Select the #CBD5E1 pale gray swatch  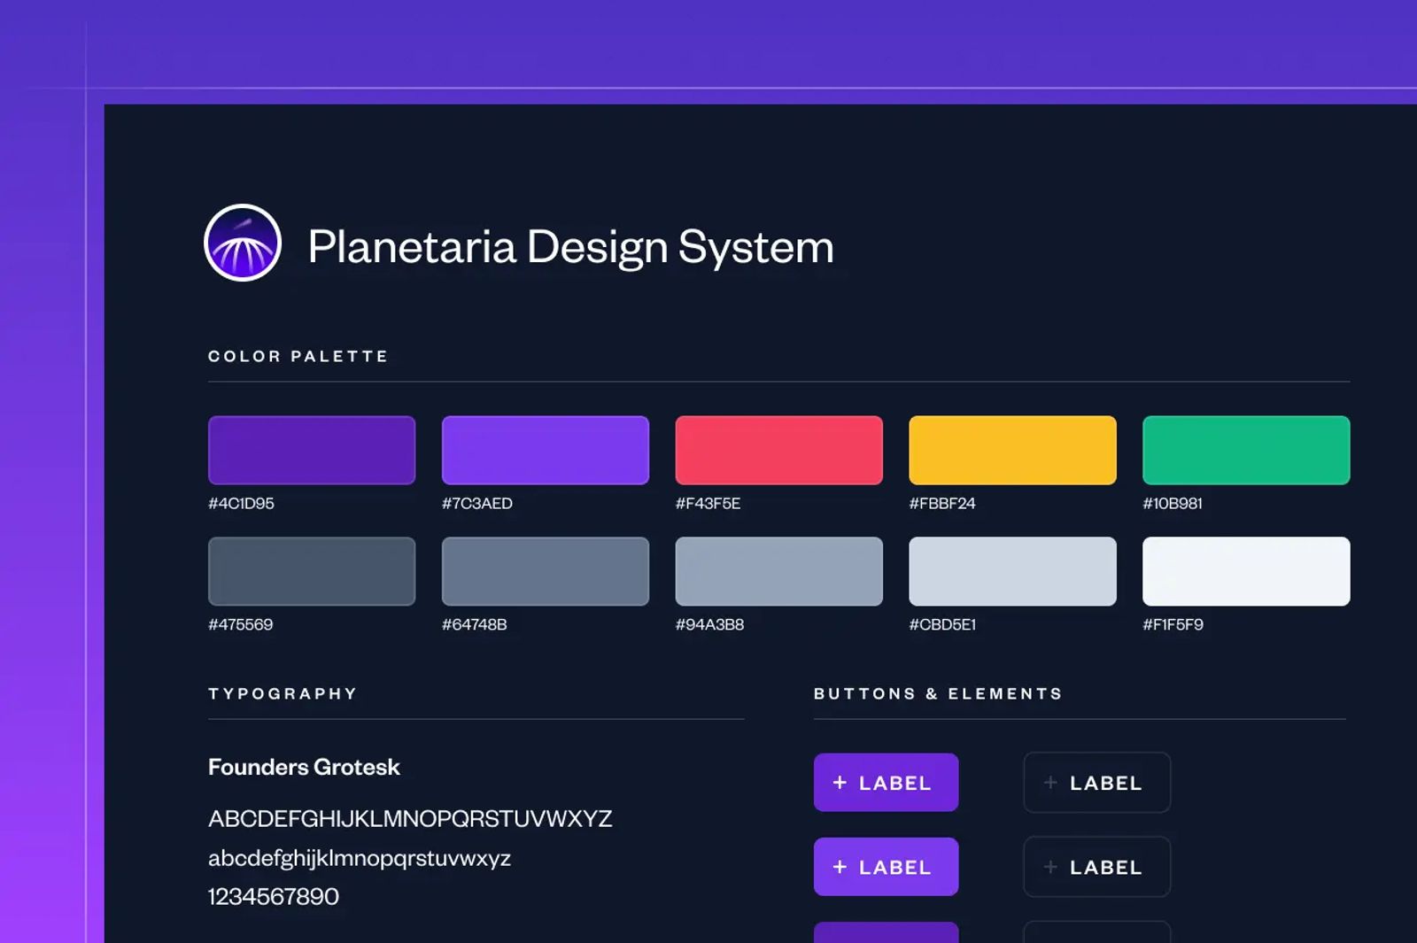(1012, 570)
